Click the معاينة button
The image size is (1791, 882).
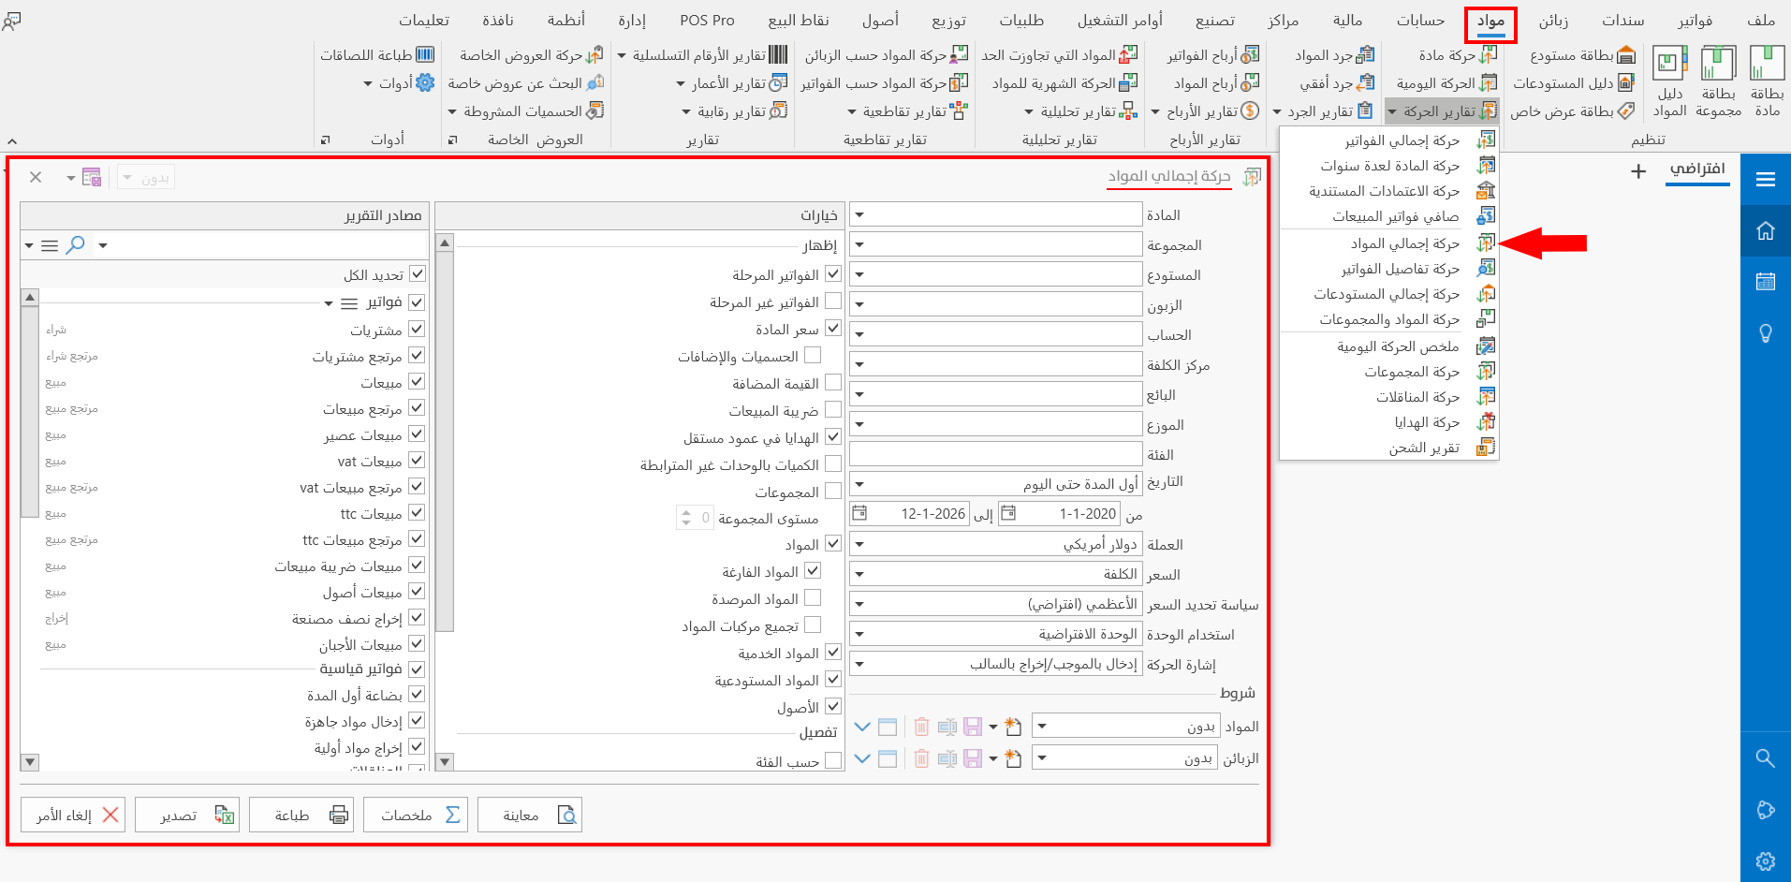pyautogui.click(x=530, y=814)
